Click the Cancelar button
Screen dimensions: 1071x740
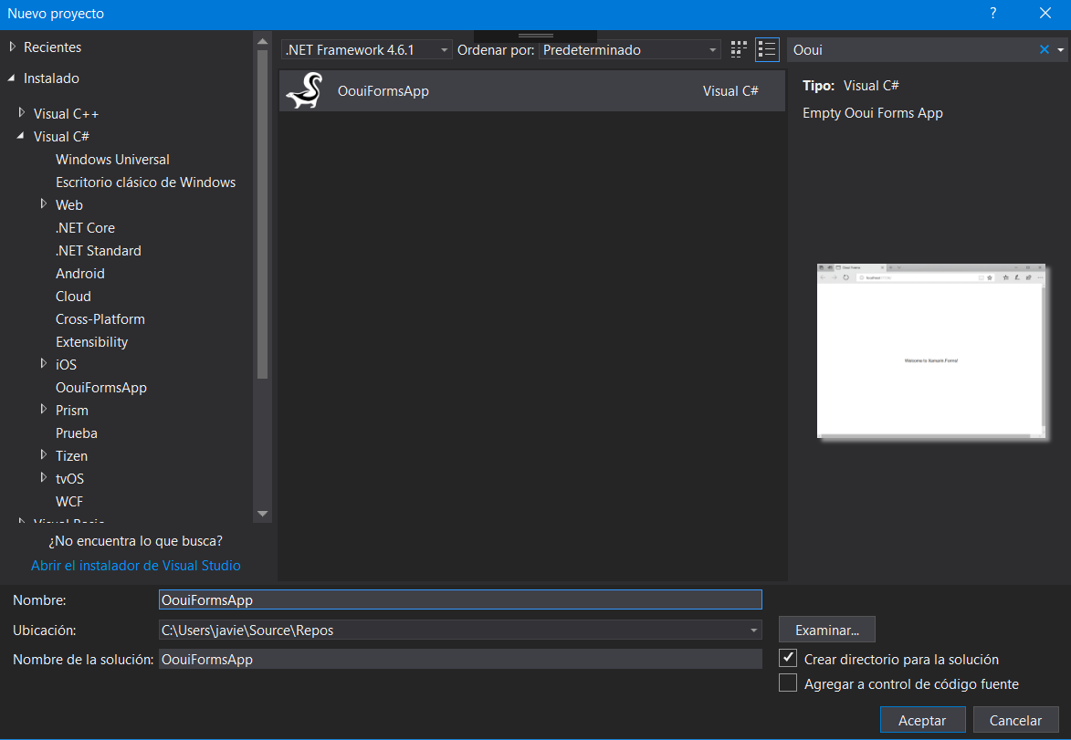1015,720
